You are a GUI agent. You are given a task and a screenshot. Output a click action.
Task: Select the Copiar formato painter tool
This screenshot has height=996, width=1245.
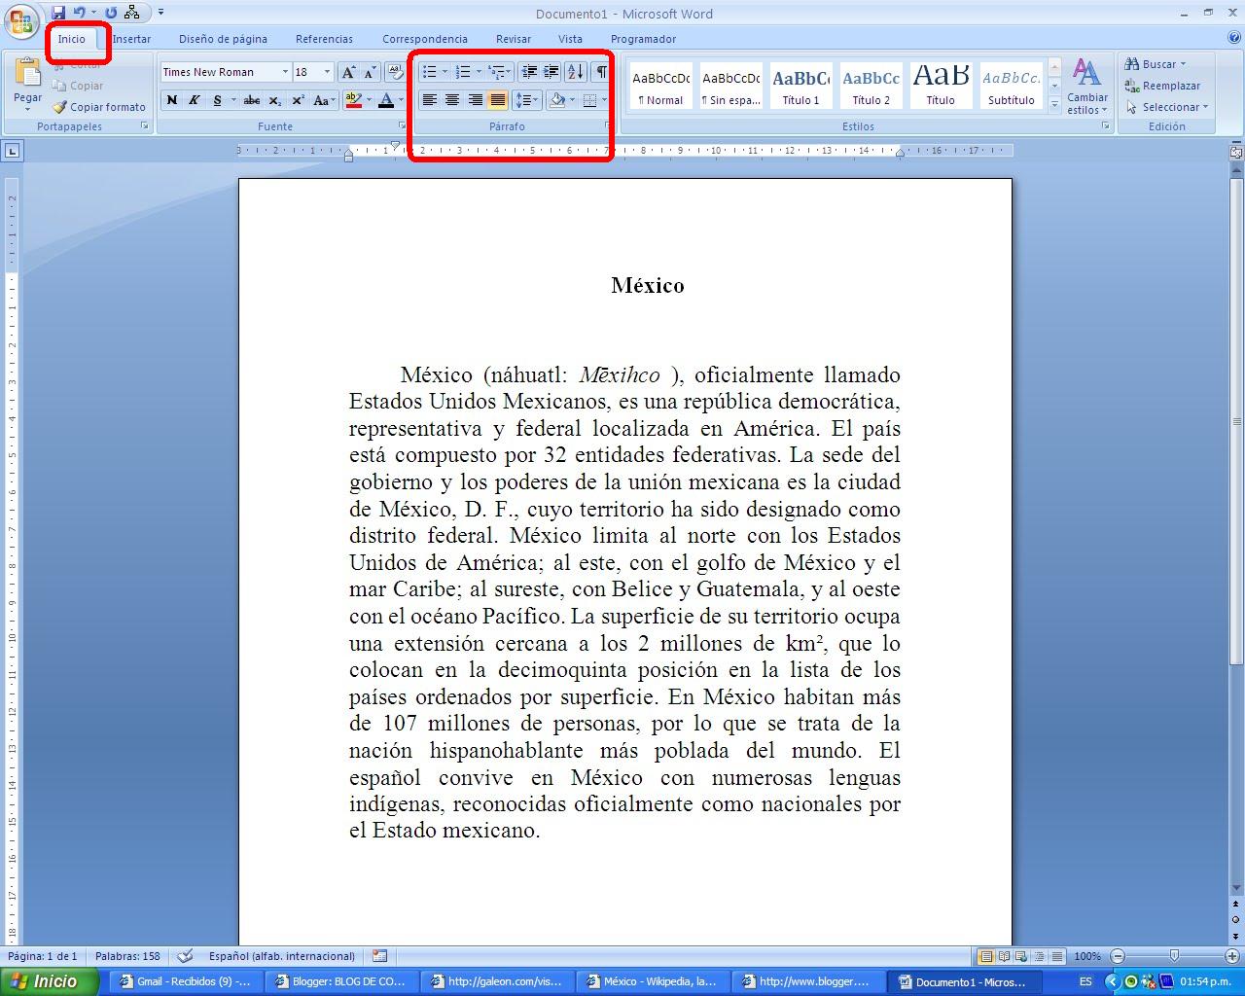point(98,107)
